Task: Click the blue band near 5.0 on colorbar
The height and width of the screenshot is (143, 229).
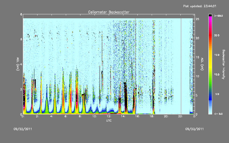Action: [210, 94]
